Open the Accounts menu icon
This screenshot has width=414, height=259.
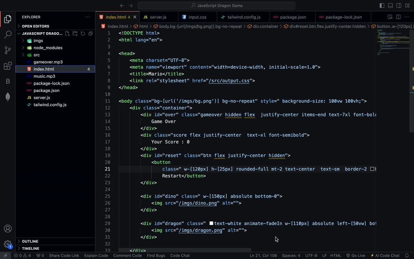8,229
